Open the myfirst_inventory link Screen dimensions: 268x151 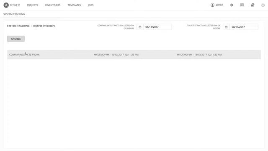tap(44, 26)
